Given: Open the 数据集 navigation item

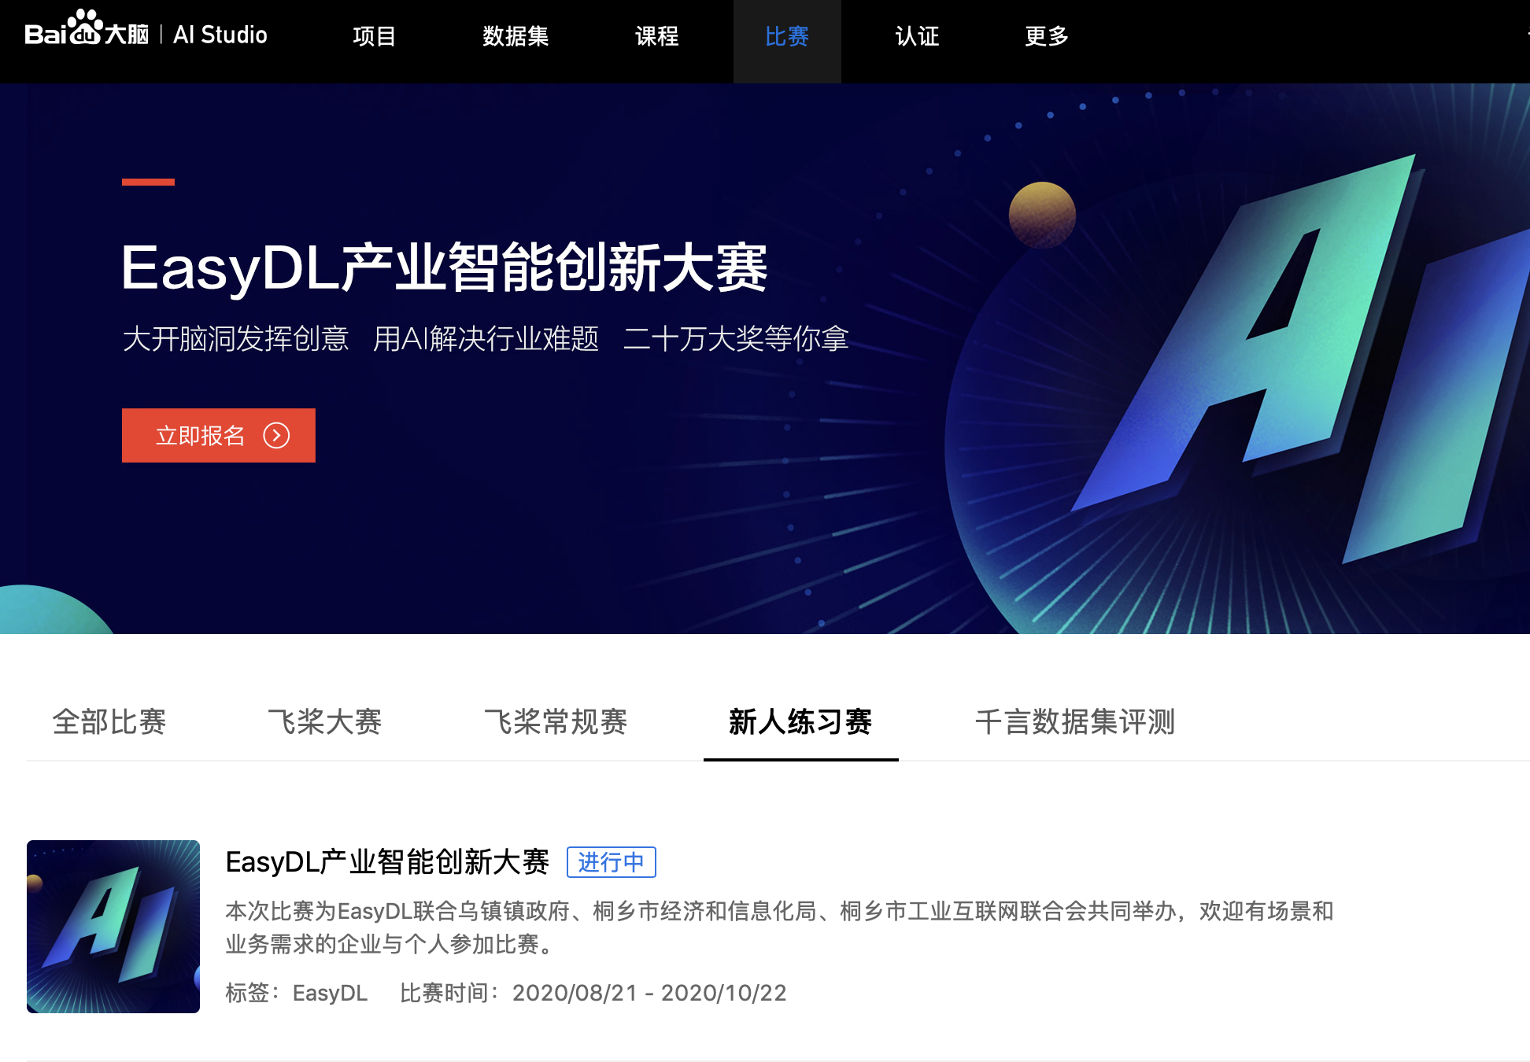Looking at the screenshot, I should point(516,36).
